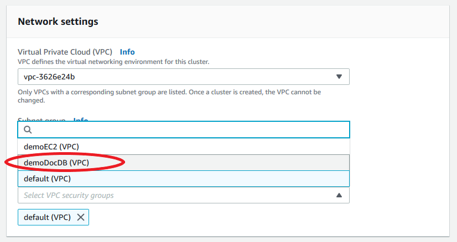Click the default (VPC) tag chip
The height and width of the screenshot is (242, 457).
point(47,217)
